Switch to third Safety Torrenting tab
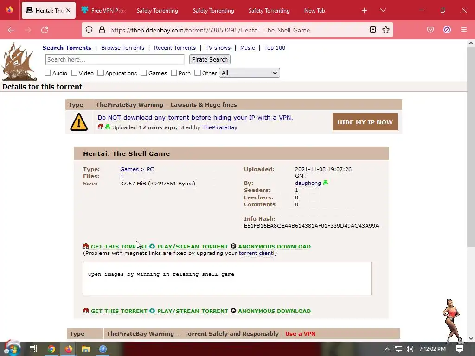 [x=269, y=11]
